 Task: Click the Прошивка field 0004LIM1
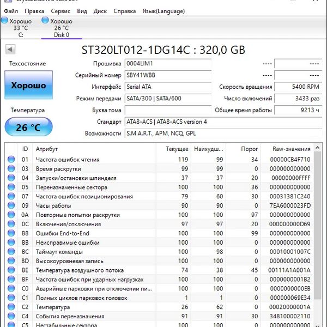[x=168, y=63]
